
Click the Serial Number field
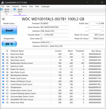pos(55,27)
